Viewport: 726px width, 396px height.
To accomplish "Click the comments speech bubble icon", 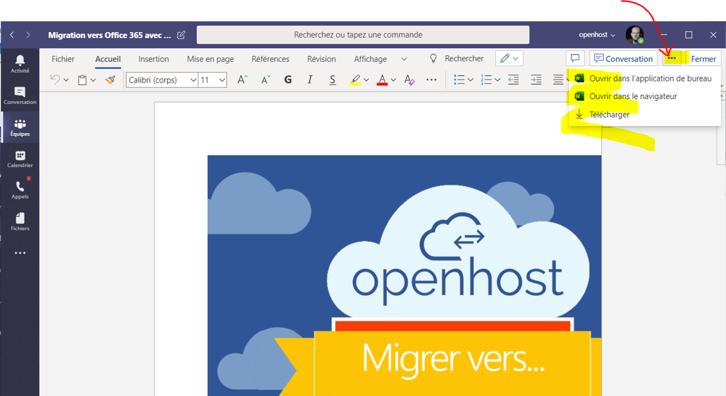I will tap(574, 58).
